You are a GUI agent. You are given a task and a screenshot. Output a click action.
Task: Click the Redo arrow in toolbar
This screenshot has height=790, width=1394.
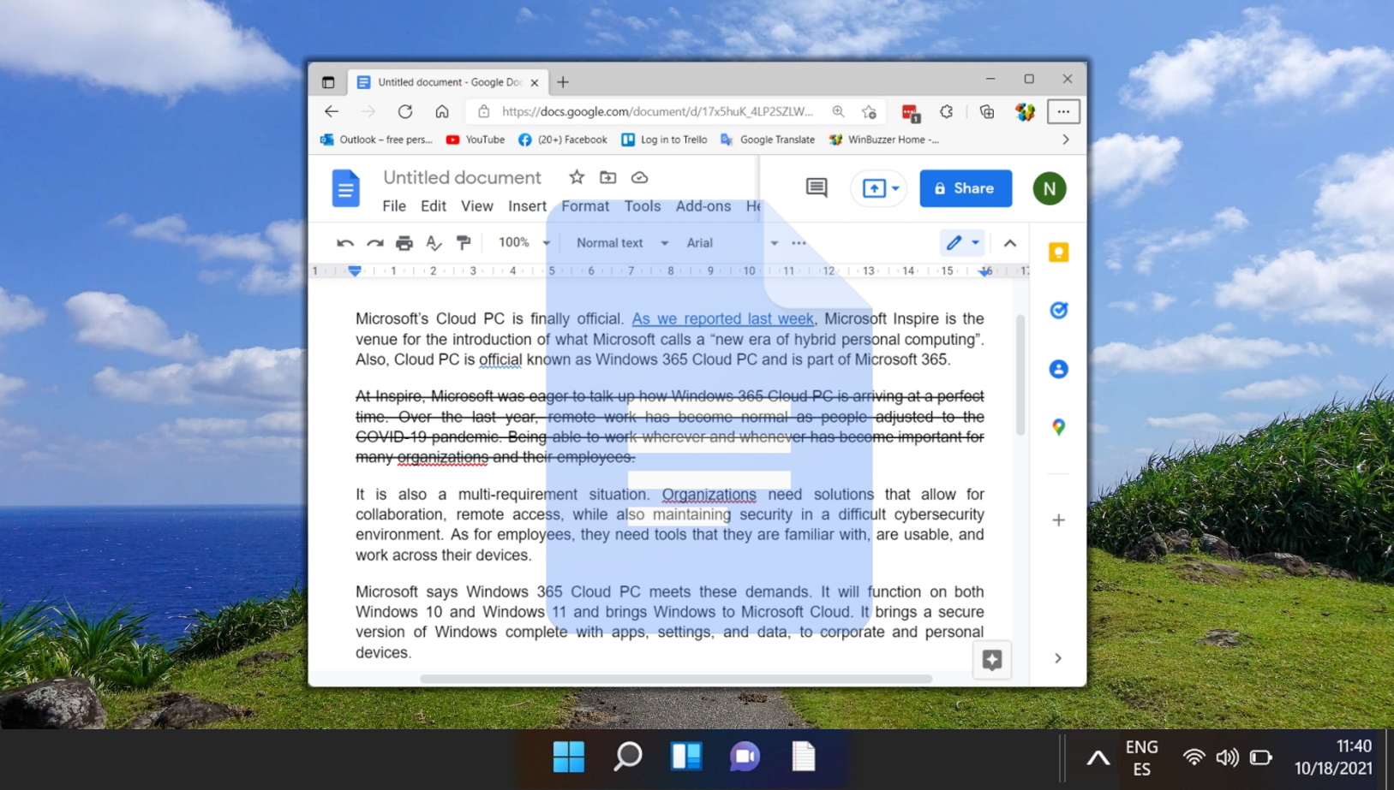pos(374,243)
